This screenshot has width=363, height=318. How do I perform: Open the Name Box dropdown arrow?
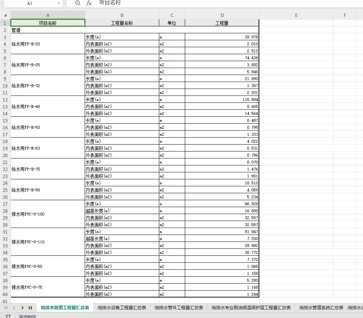coord(58,3)
